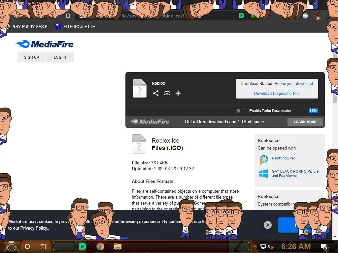Enable the Turbo Downloader switch
This screenshot has height=253, width=338.
click(x=241, y=111)
